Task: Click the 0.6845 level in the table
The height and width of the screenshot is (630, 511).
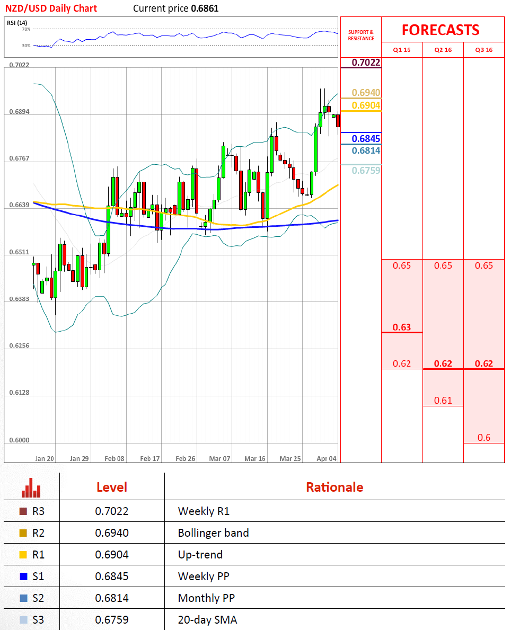Action: (112, 576)
